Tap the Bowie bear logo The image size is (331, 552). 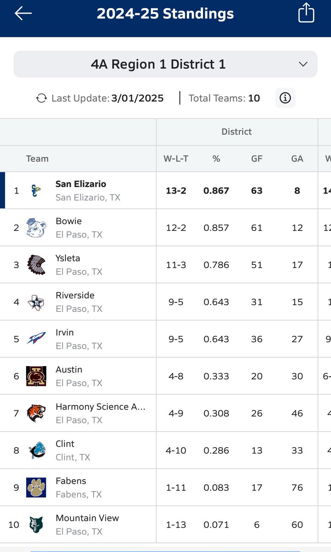coord(36,228)
